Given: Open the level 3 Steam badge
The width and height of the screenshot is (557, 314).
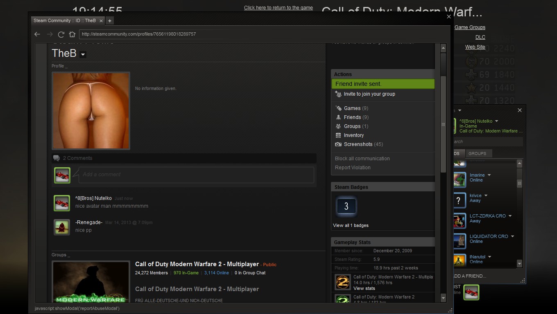Looking at the screenshot, I should 346,206.
